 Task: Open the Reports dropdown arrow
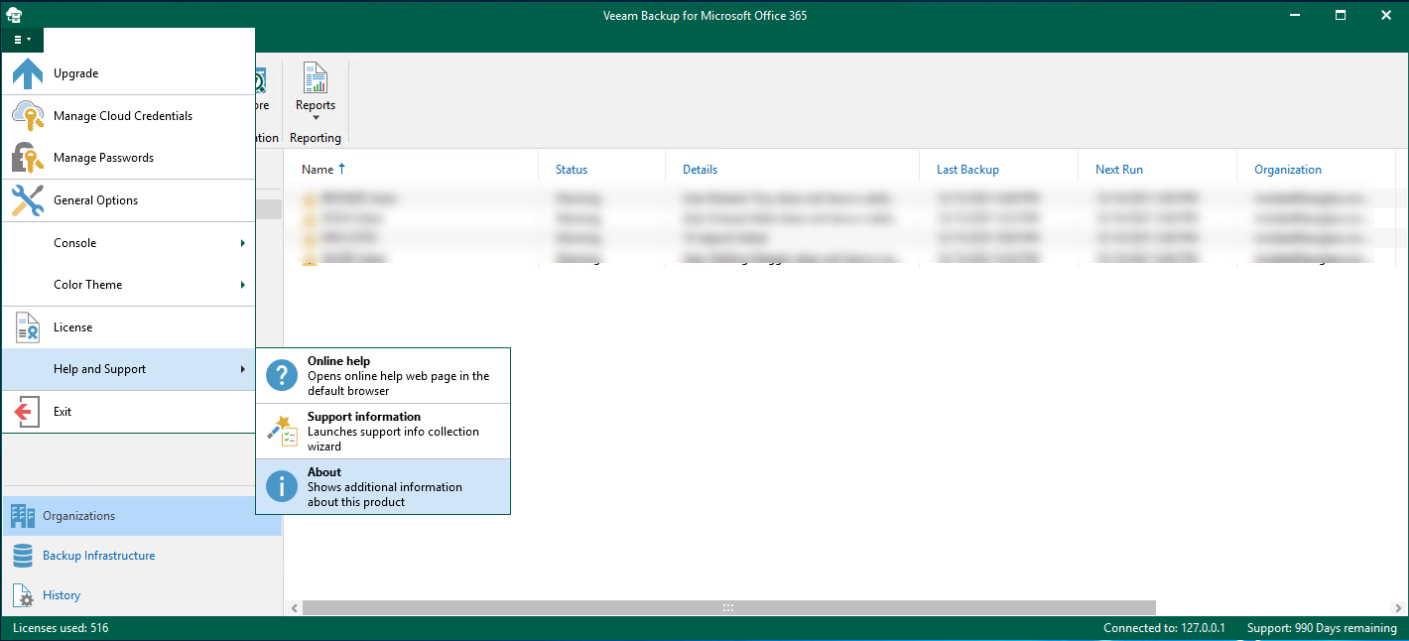tap(316, 118)
